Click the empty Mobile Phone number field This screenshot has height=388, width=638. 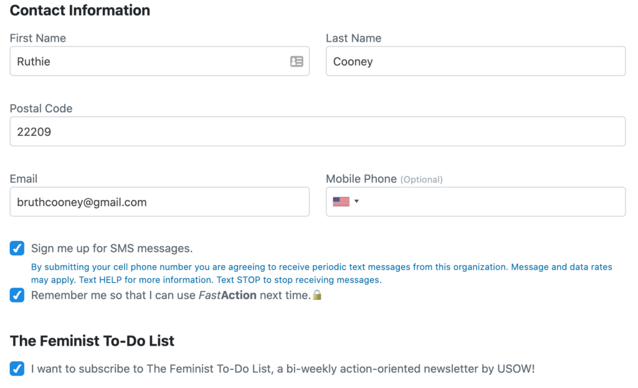pos(492,202)
